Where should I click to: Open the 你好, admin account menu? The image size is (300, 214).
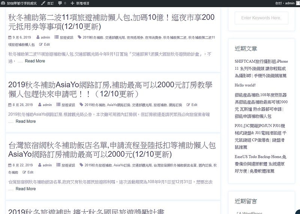284,3
